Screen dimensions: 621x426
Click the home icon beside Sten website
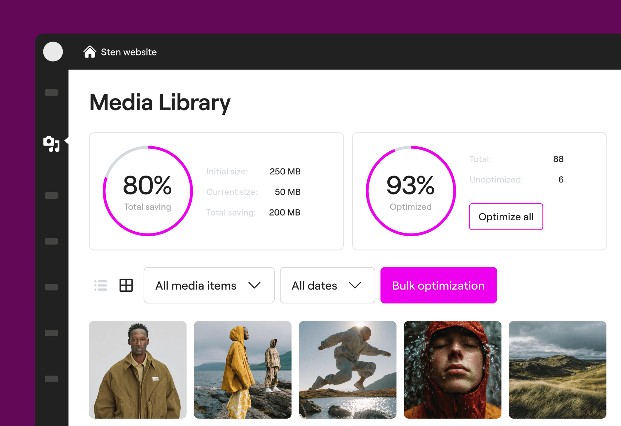[x=90, y=52]
